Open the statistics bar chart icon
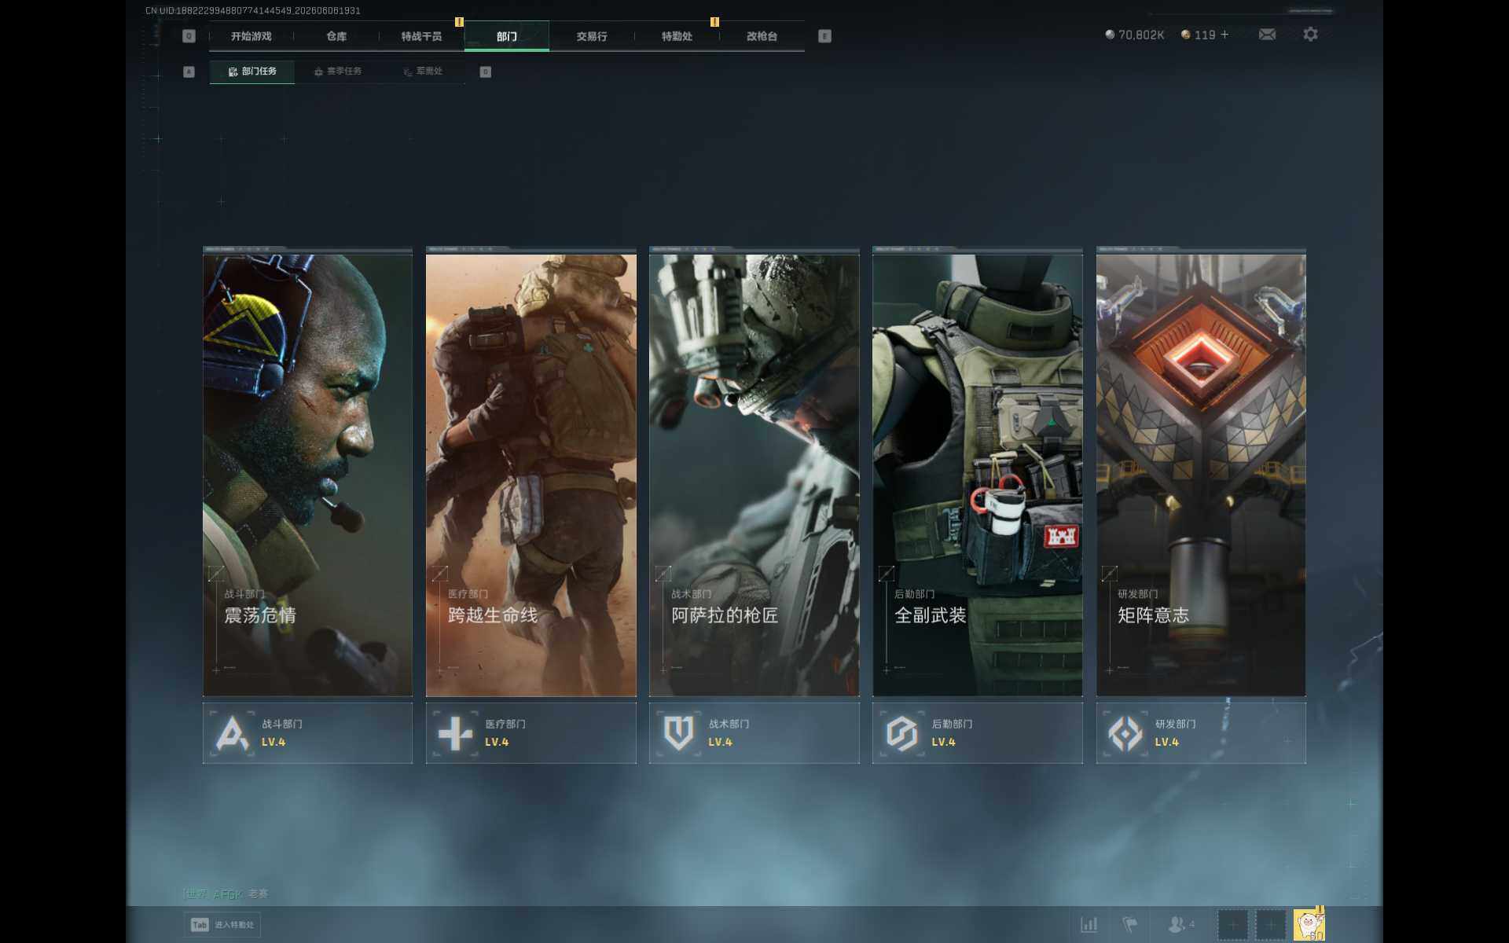 [1089, 925]
